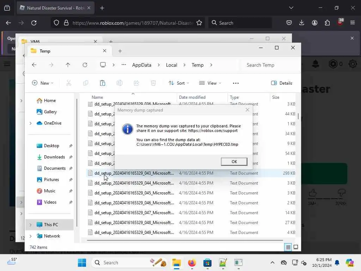Select file dd_setup_20240416165329_049_Microsoft

(191, 232)
